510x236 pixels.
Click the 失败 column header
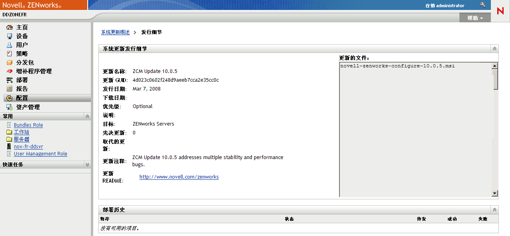coord(483,219)
